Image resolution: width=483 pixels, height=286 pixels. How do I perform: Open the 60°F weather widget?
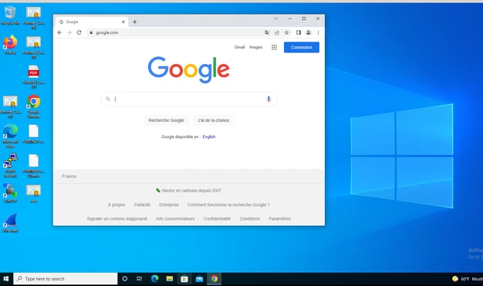click(x=467, y=279)
